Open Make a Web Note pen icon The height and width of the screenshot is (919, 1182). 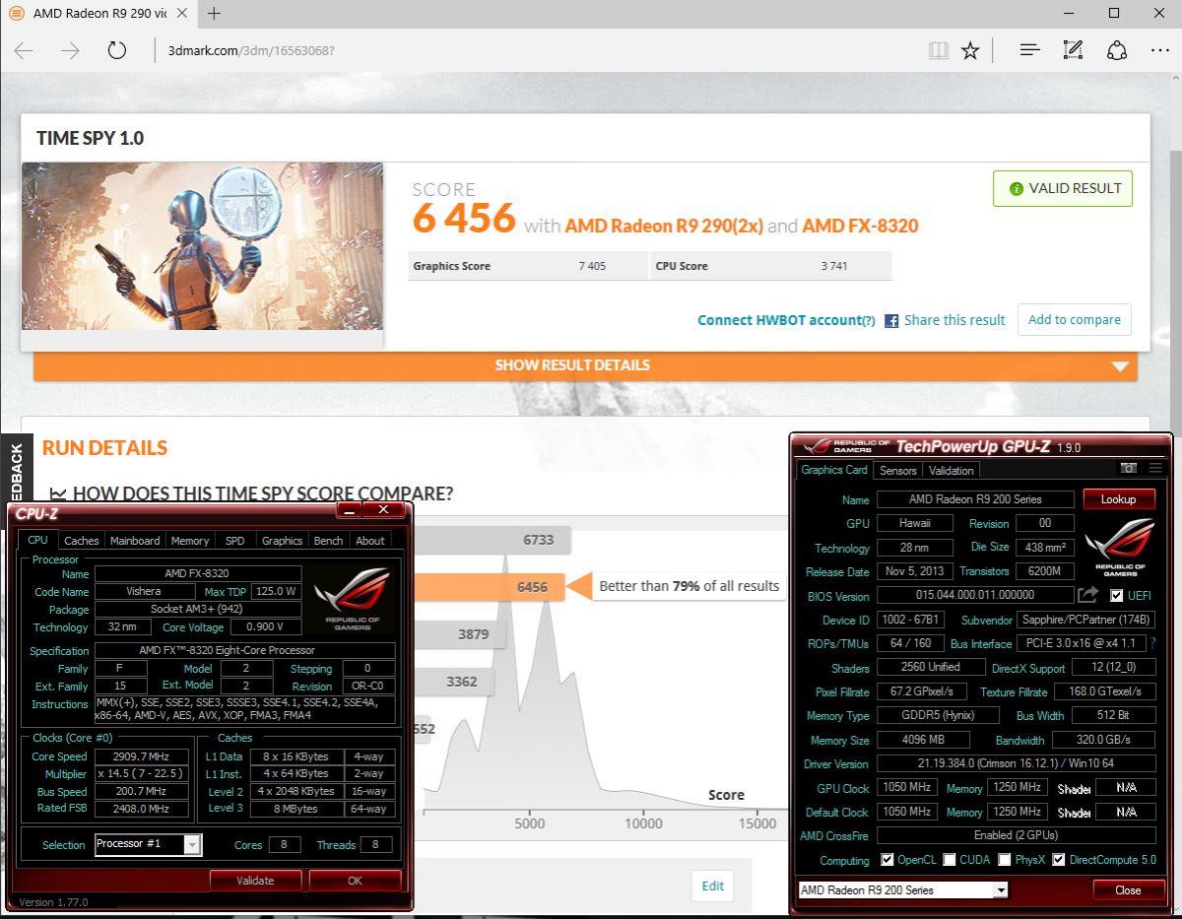[1073, 50]
